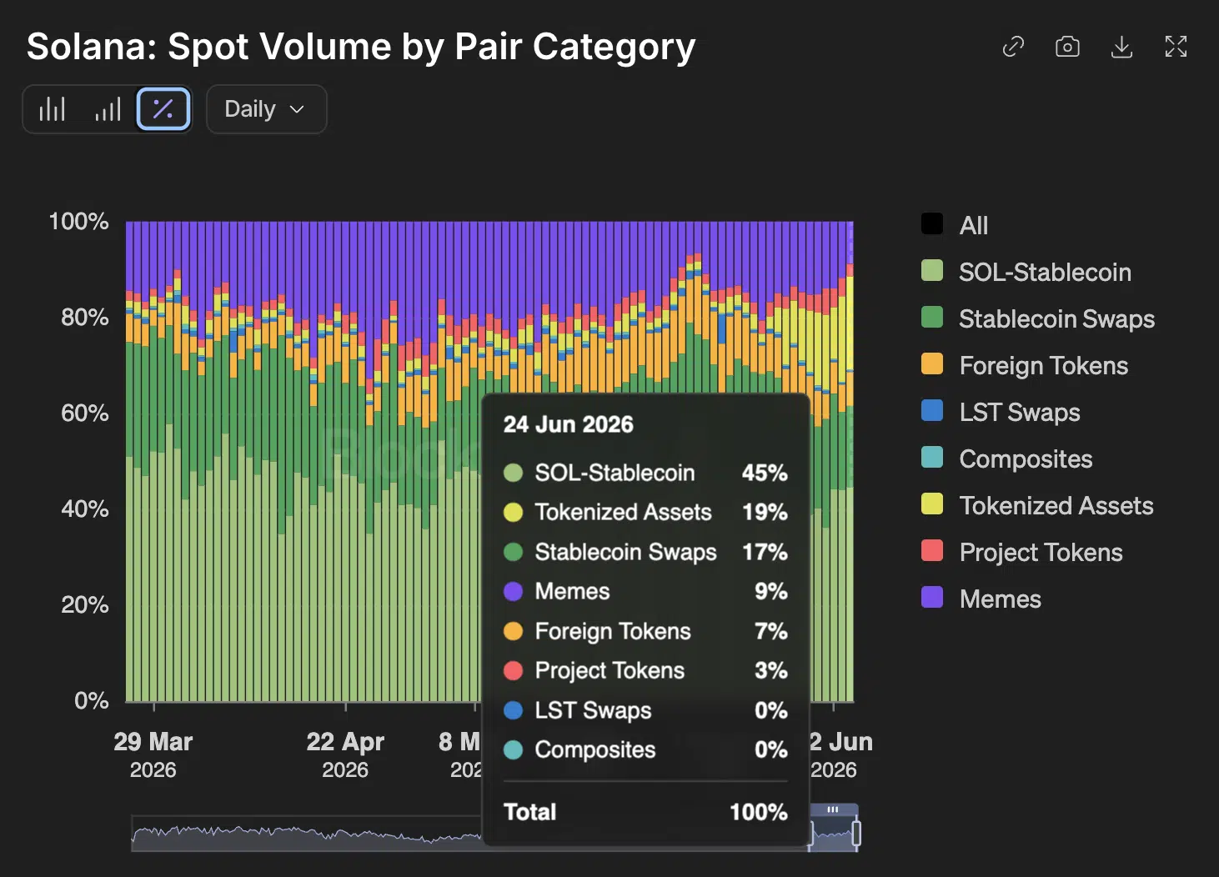Switch to cumulative bar chart view
1219x877 pixels.
(x=108, y=109)
